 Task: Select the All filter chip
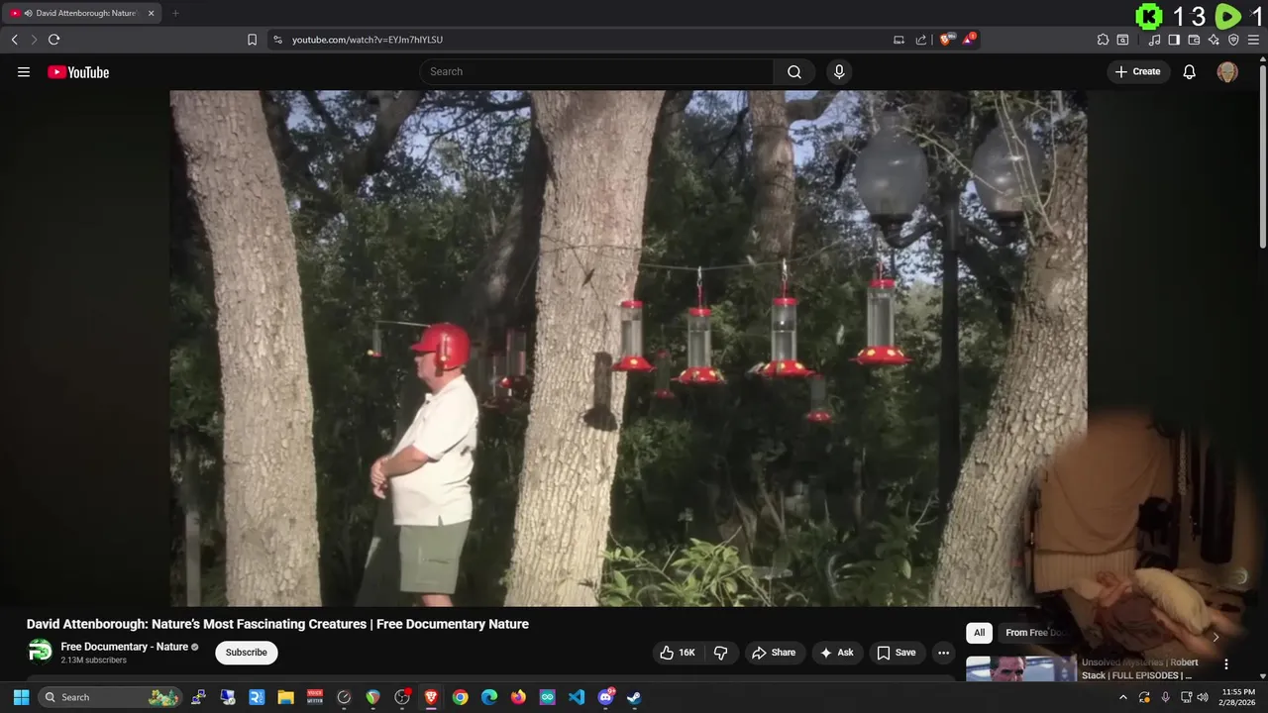[979, 633]
